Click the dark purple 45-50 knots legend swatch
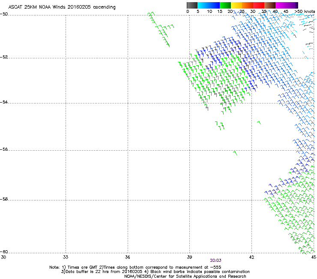The image size is (317, 279). click(292, 5)
